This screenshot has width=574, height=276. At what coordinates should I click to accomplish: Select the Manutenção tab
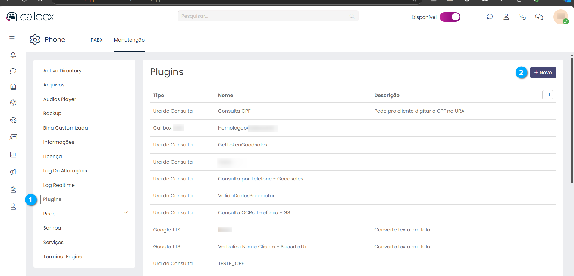tap(129, 40)
